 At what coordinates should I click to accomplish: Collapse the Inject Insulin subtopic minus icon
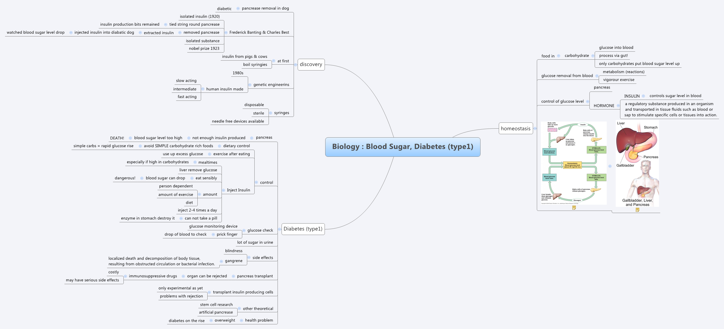click(223, 190)
